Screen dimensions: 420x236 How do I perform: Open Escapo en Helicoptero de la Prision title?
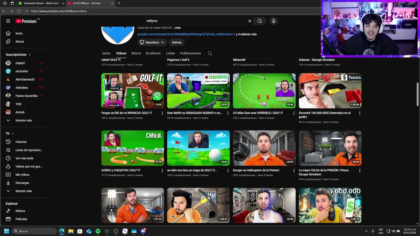point(256,170)
